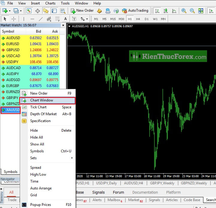The image size is (216, 208).
Task: Click the New Order toolbar button
Action: point(82,10)
